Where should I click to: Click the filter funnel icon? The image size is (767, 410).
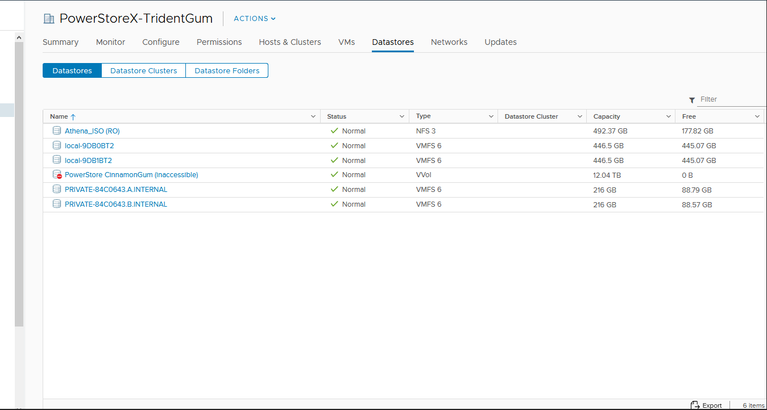[x=692, y=100]
